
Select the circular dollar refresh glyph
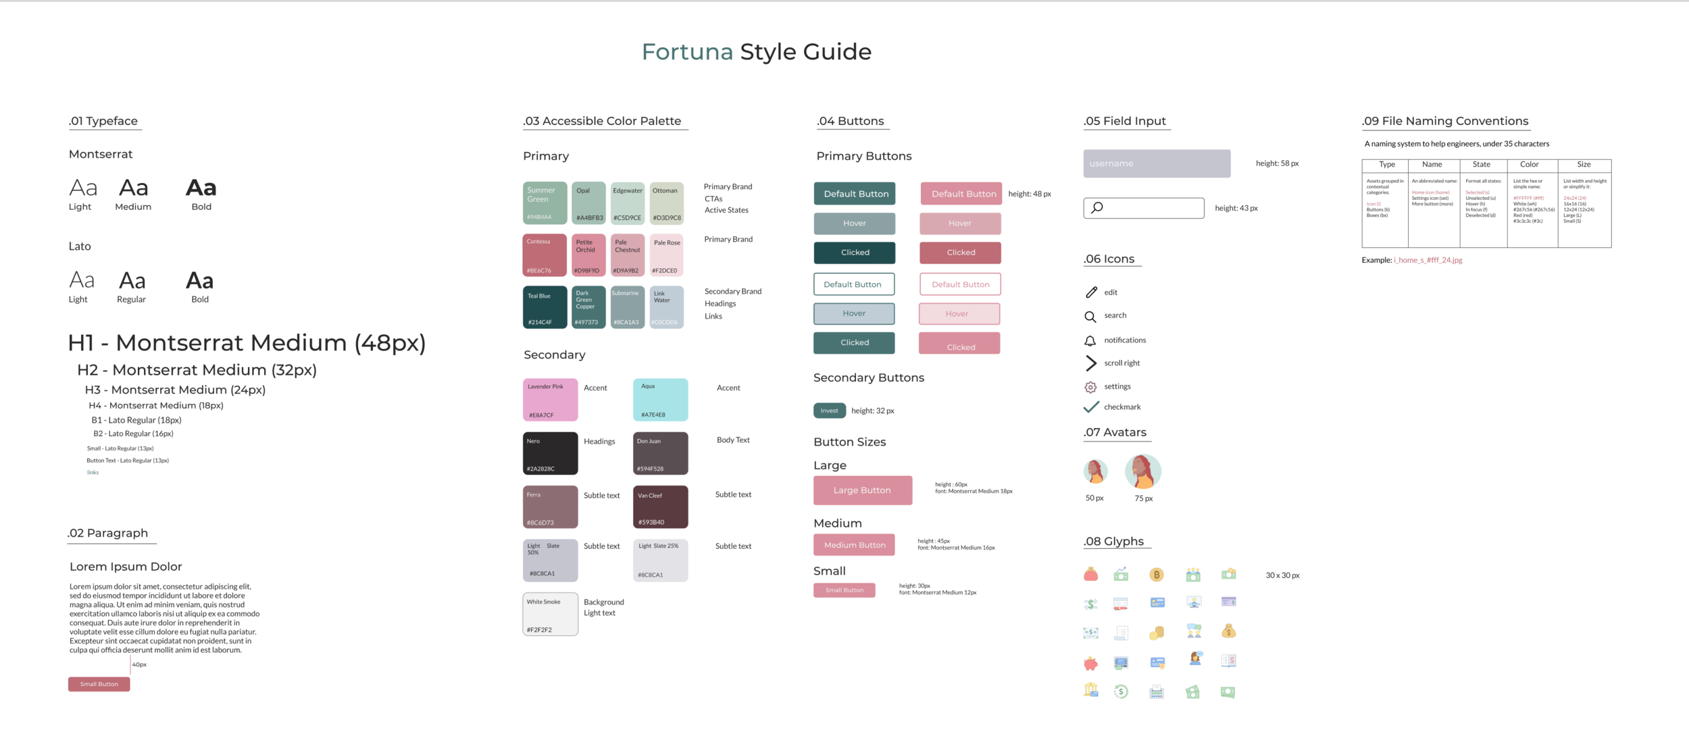pyautogui.click(x=1121, y=691)
